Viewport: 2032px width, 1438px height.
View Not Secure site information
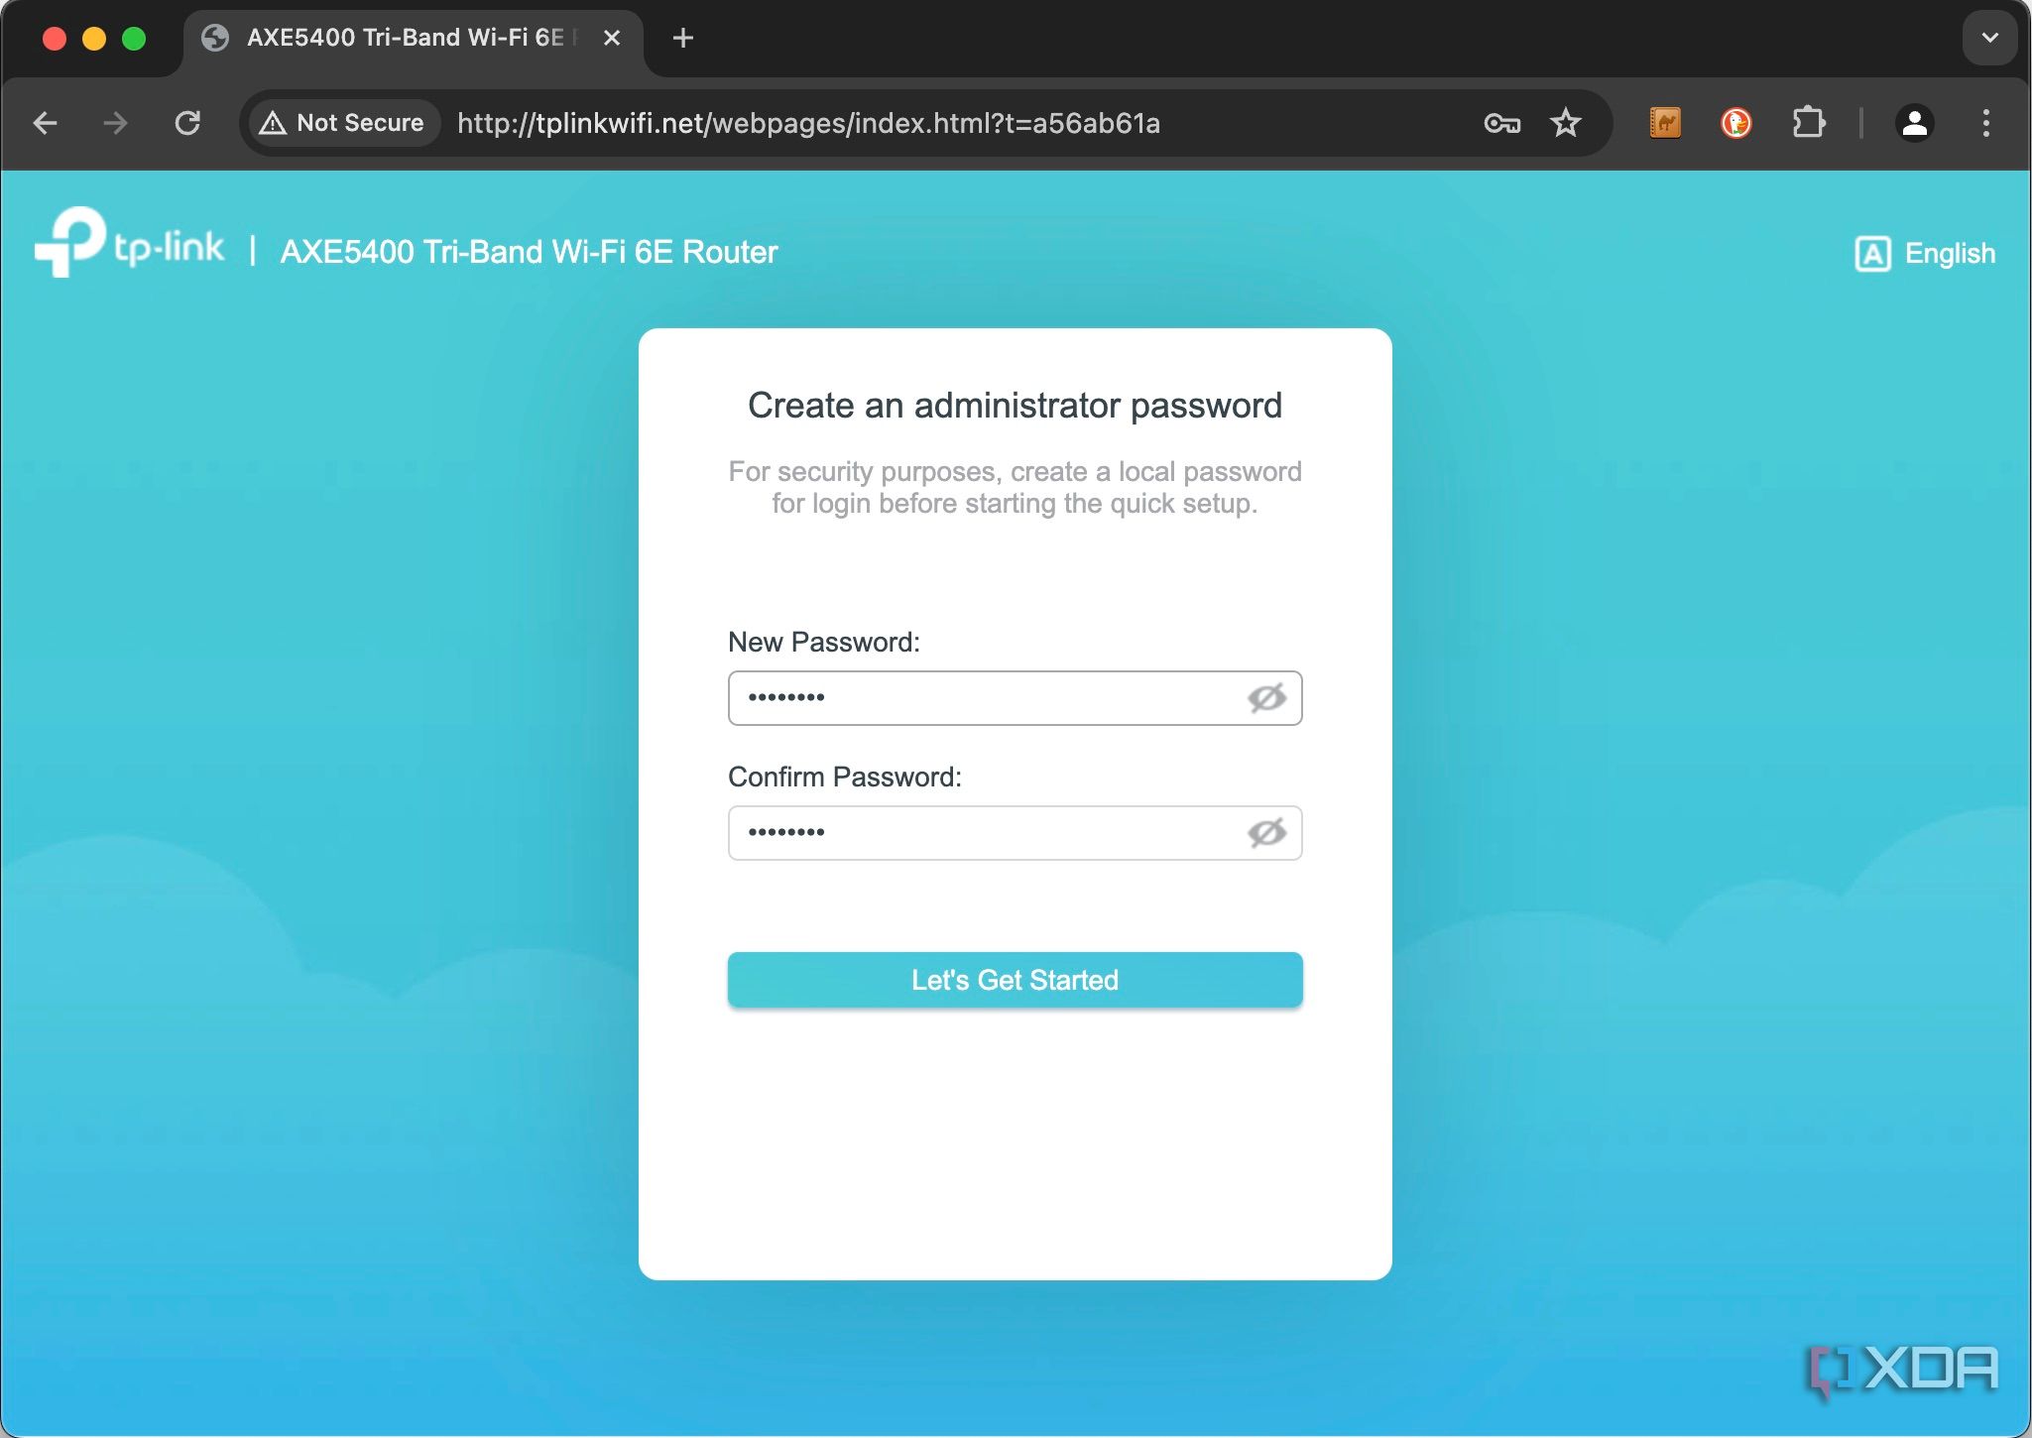pyautogui.click(x=342, y=123)
